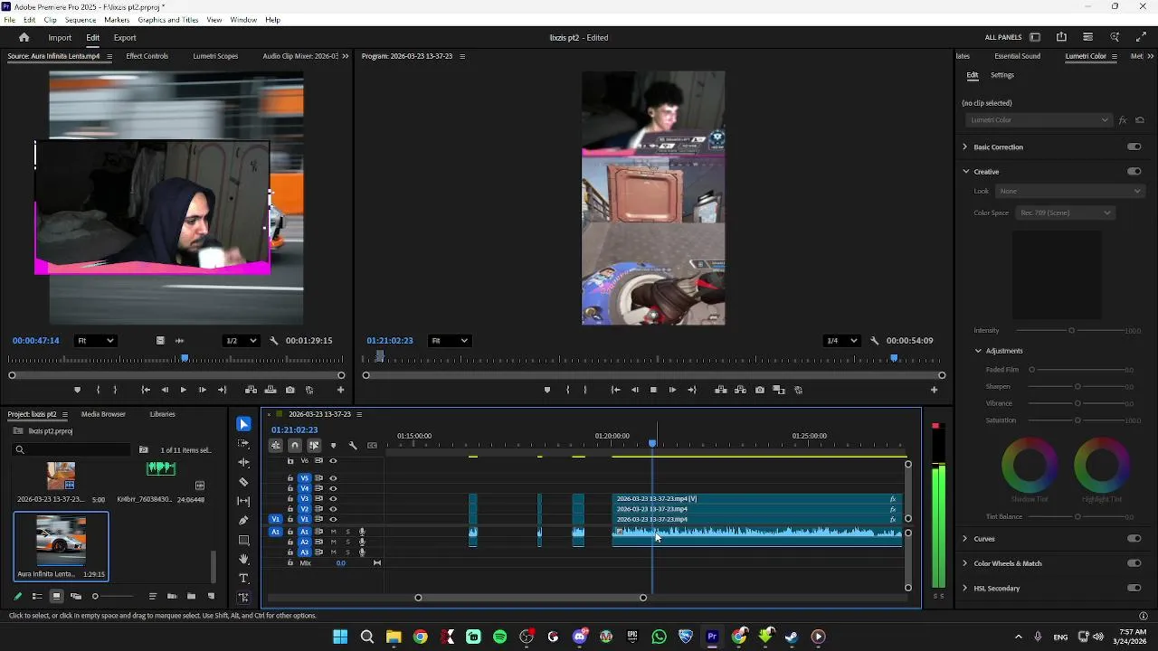This screenshot has height=651, width=1158.
Task: Open timeline display settings wrench
Action: [x=353, y=445]
